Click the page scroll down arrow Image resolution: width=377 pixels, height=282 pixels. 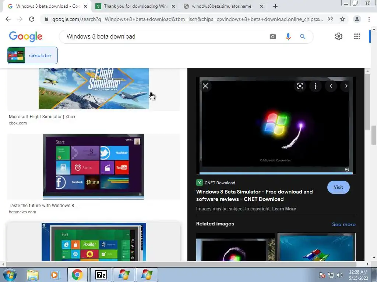(374, 258)
